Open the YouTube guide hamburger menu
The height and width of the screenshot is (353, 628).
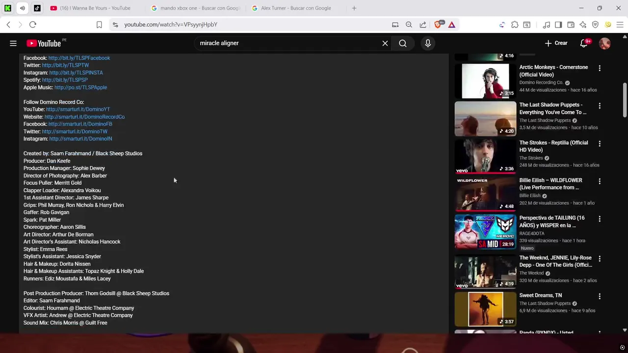pyautogui.click(x=13, y=43)
